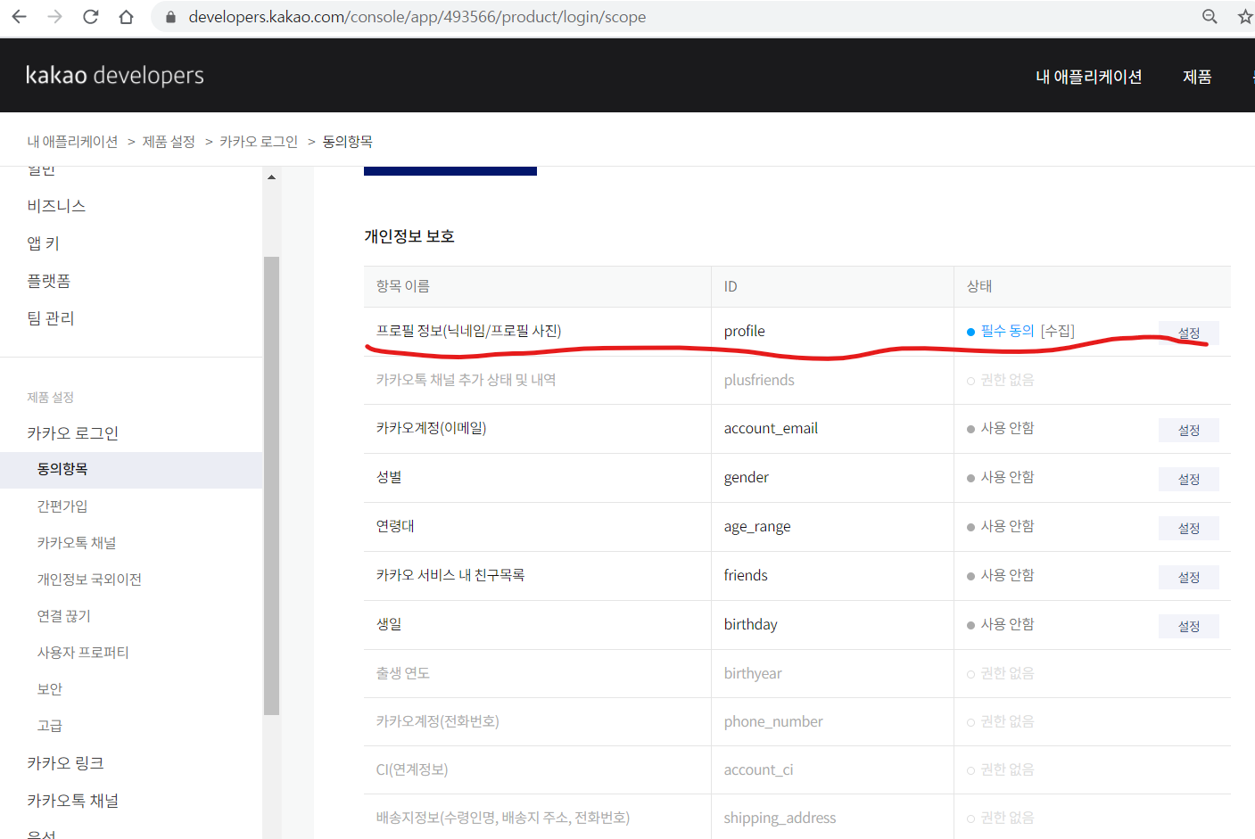This screenshot has width=1255, height=839.
Task: Open 내 애플리케이션 in top navigation
Action: click(x=1088, y=77)
